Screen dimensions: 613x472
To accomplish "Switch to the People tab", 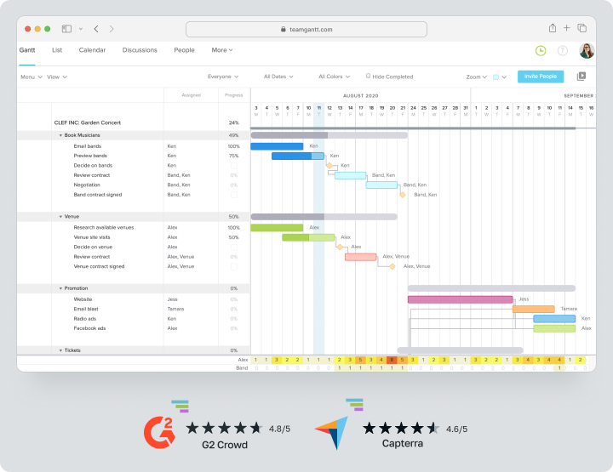I will (x=184, y=50).
